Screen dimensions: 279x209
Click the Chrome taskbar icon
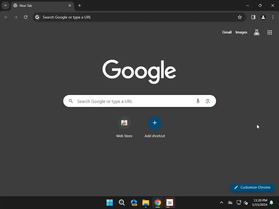(158, 202)
